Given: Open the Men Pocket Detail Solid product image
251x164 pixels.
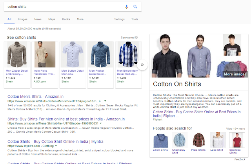Looking at the screenshot, I should (x=100, y=54).
